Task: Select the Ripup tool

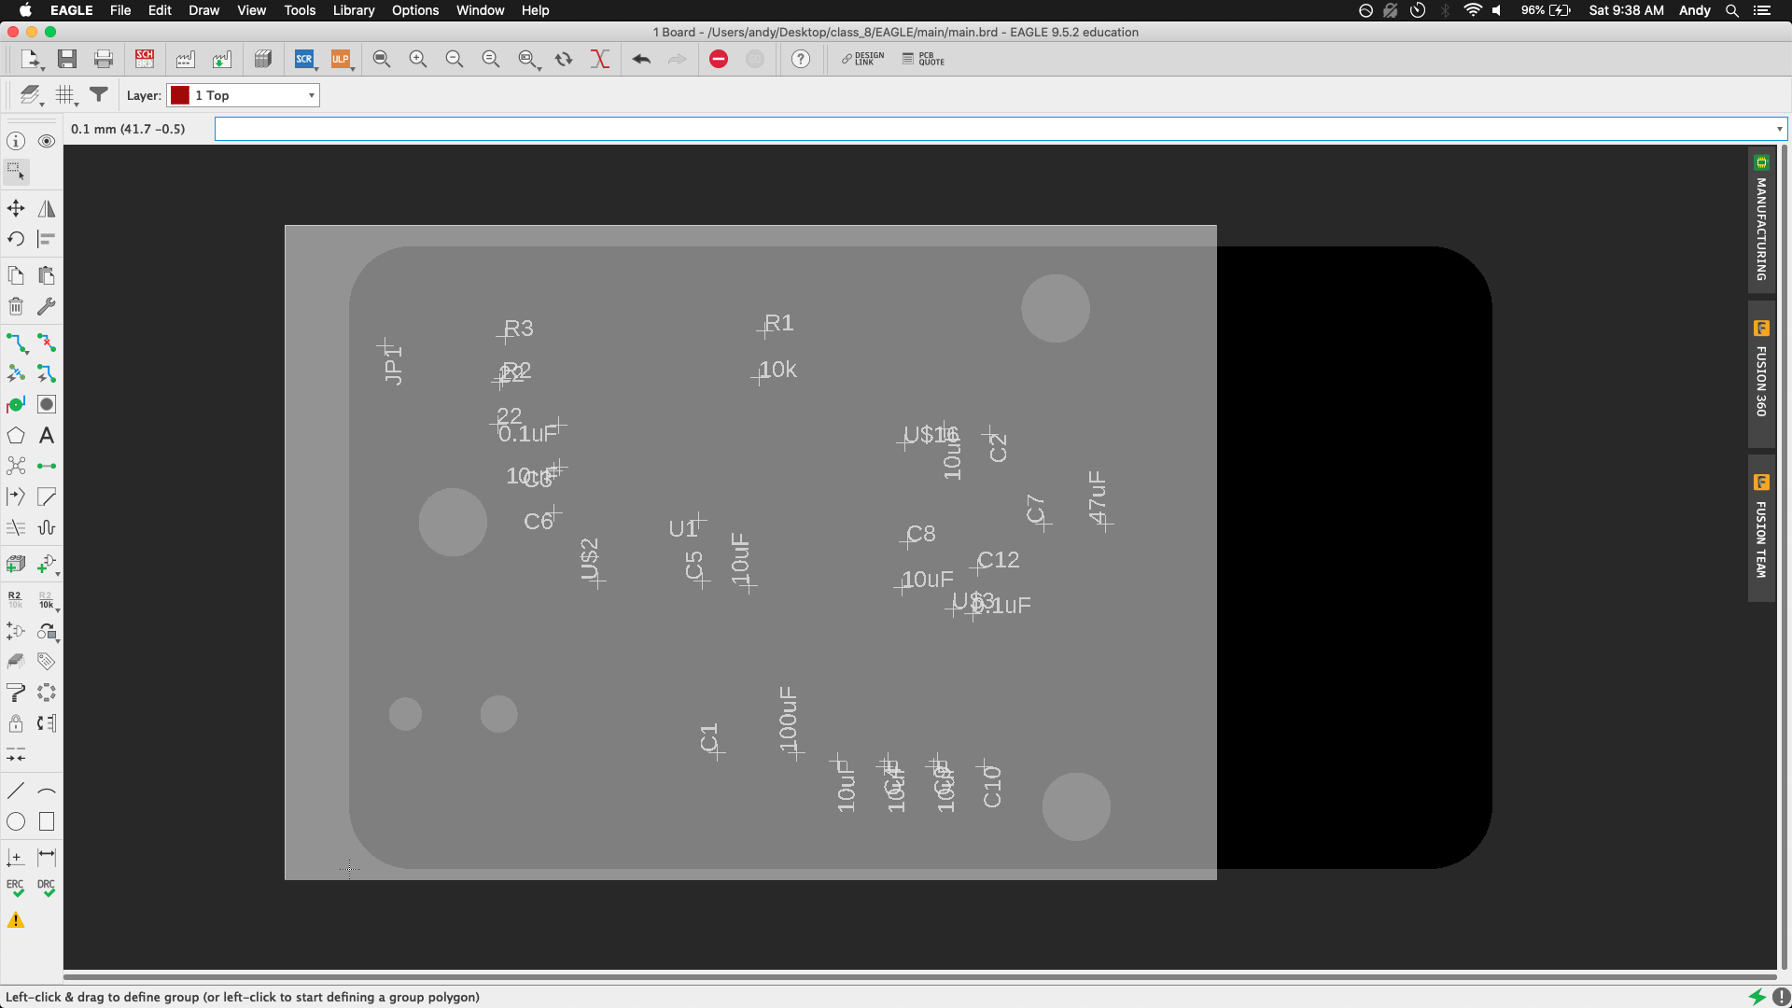Action: tap(47, 343)
